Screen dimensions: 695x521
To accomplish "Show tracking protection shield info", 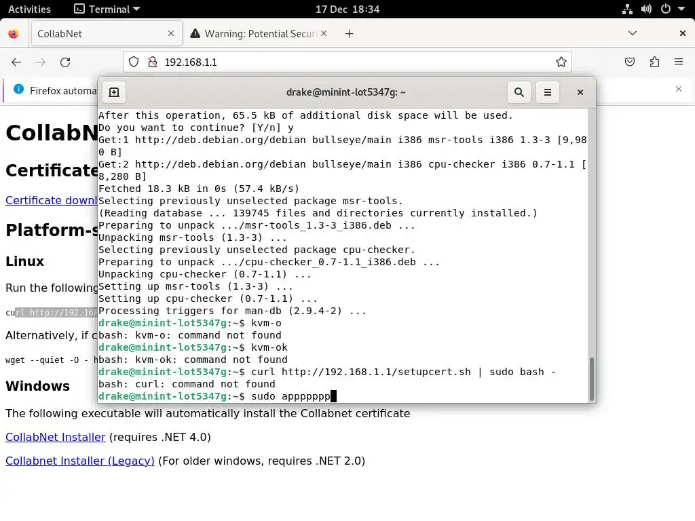I will click(x=134, y=62).
